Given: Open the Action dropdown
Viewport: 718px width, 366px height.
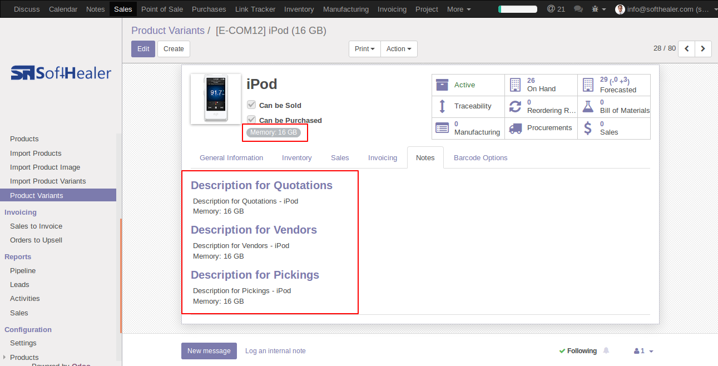Looking at the screenshot, I should (x=399, y=49).
